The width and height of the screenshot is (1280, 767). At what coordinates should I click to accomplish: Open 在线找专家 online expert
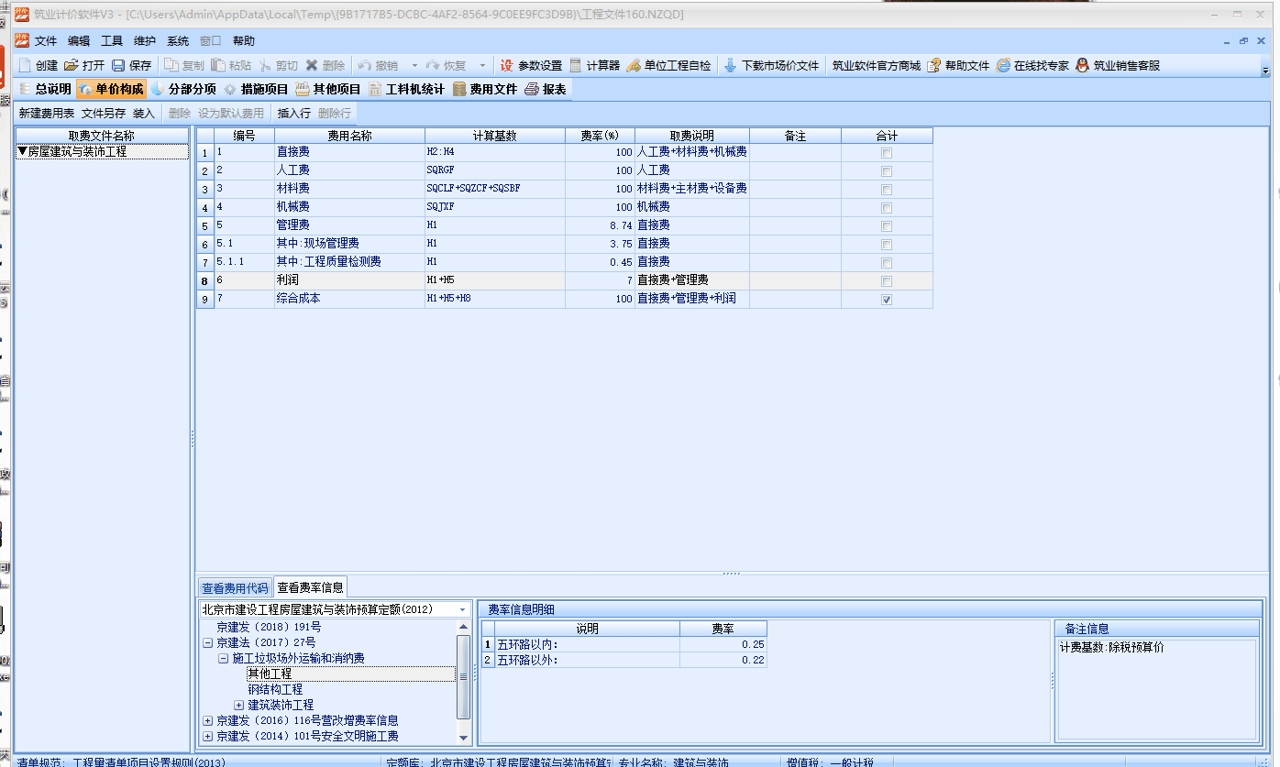tap(1003, 66)
